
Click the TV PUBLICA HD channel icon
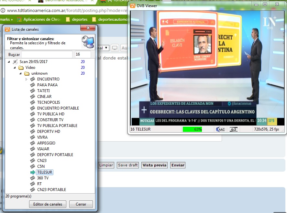pos(33,114)
